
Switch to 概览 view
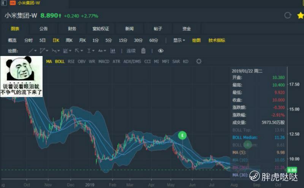pyautogui.click(x=12, y=40)
